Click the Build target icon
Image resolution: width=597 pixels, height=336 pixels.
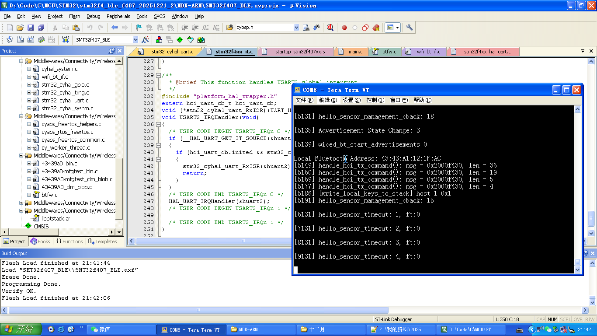click(x=20, y=40)
